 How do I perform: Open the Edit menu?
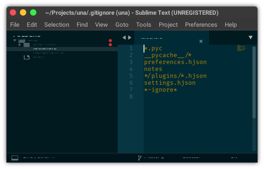(32, 25)
